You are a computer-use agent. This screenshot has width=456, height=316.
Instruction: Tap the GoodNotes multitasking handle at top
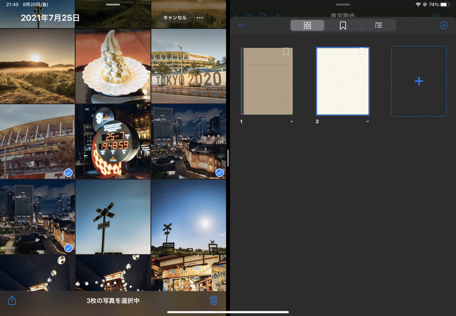(343, 5)
